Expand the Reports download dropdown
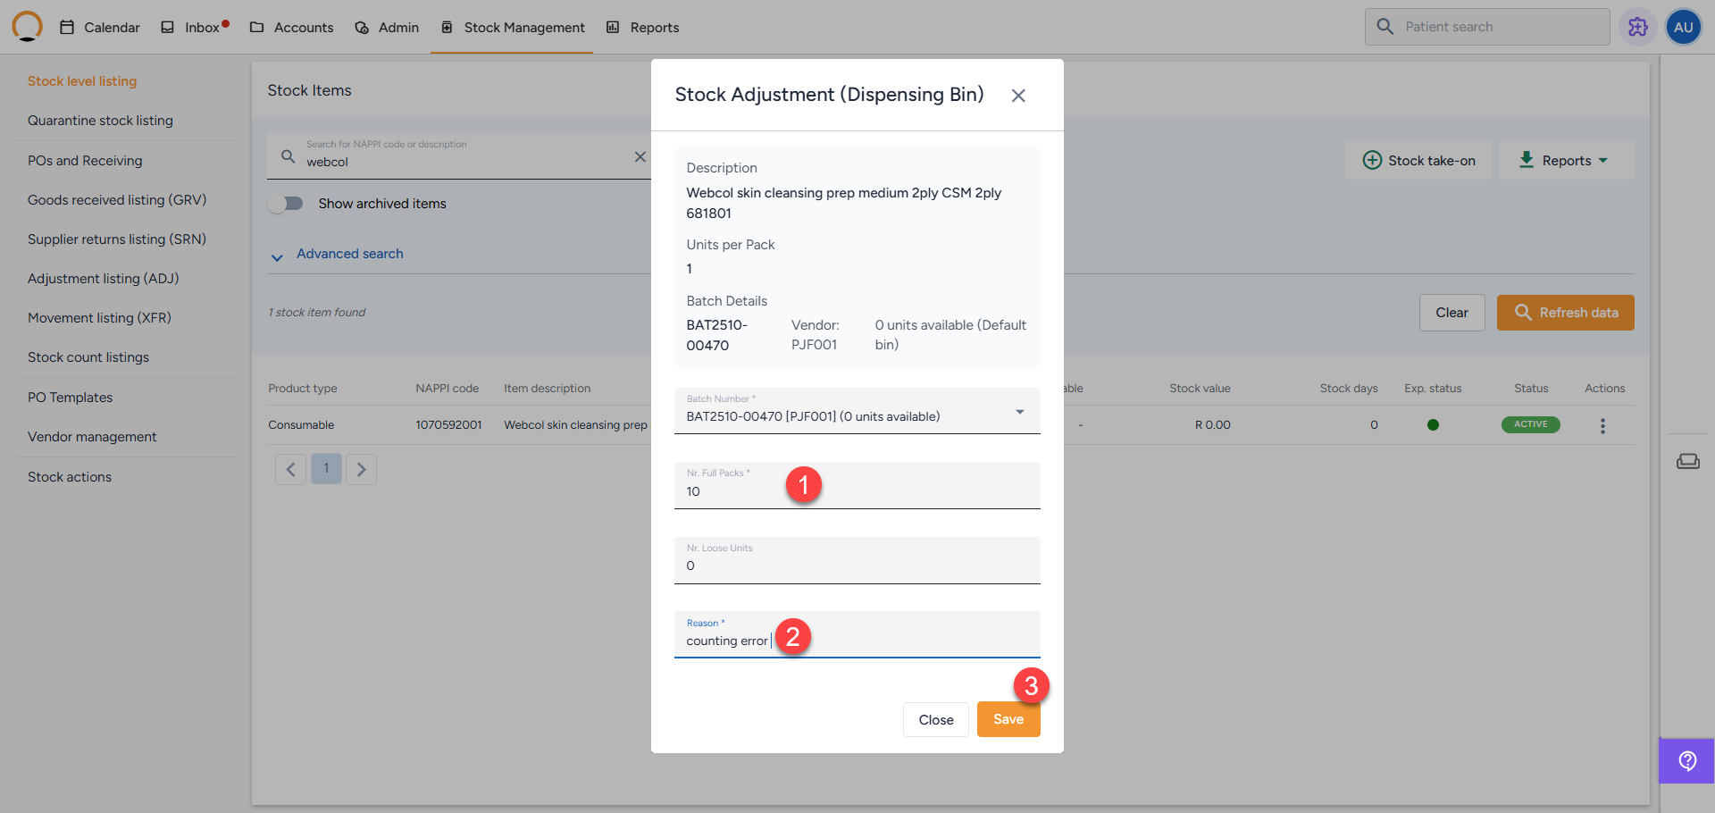The width and height of the screenshot is (1715, 813). [1565, 161]
